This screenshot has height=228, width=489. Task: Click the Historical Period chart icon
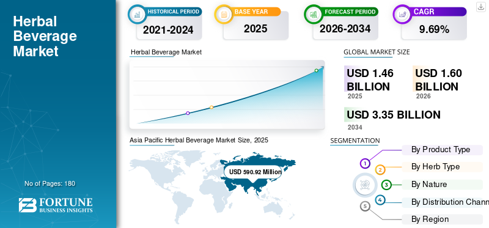click(137, 14)
